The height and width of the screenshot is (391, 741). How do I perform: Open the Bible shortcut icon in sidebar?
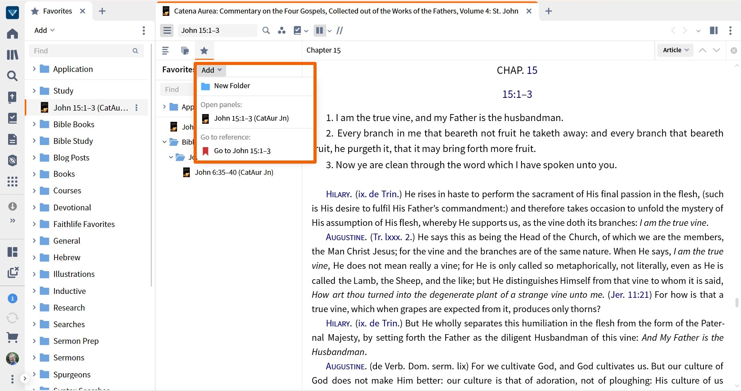tap(12, 97)
